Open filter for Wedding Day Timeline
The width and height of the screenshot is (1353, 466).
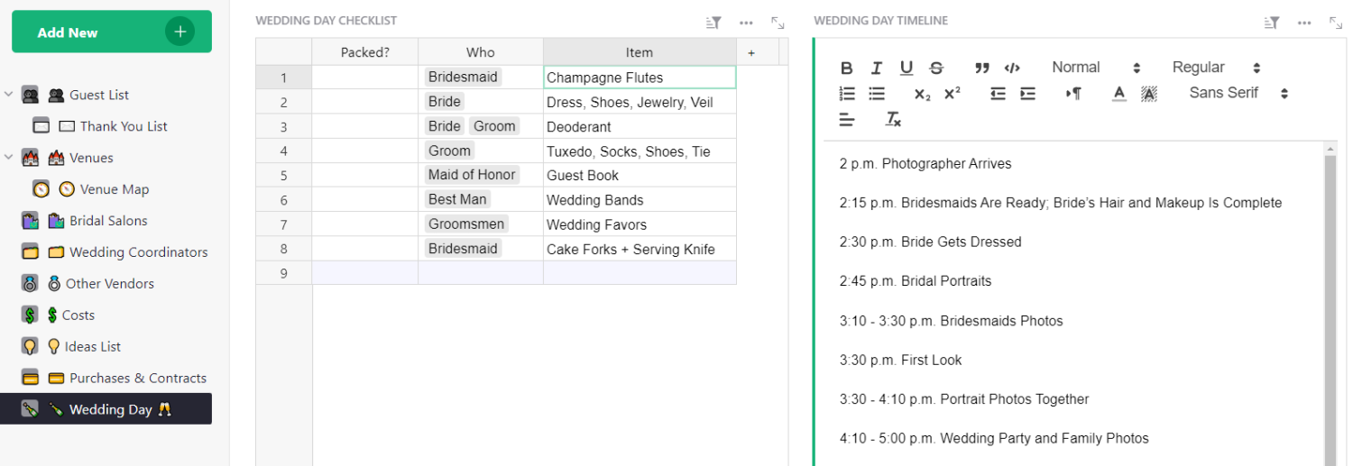[x=1272, y=23]
